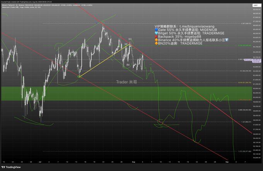
Task: Open the USDT currency selector on price axis
Action: tap(256, 5)
